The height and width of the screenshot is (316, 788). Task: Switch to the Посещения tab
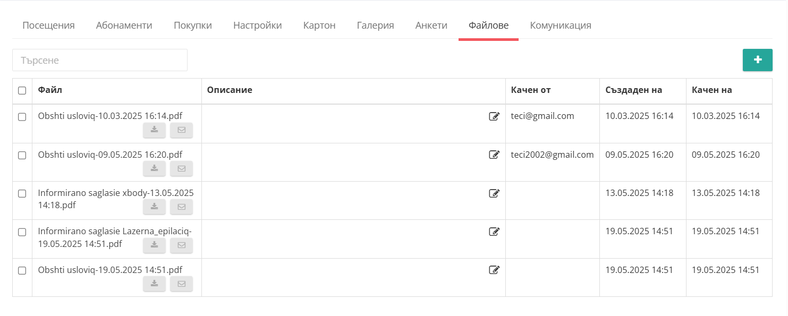point(48,25)
